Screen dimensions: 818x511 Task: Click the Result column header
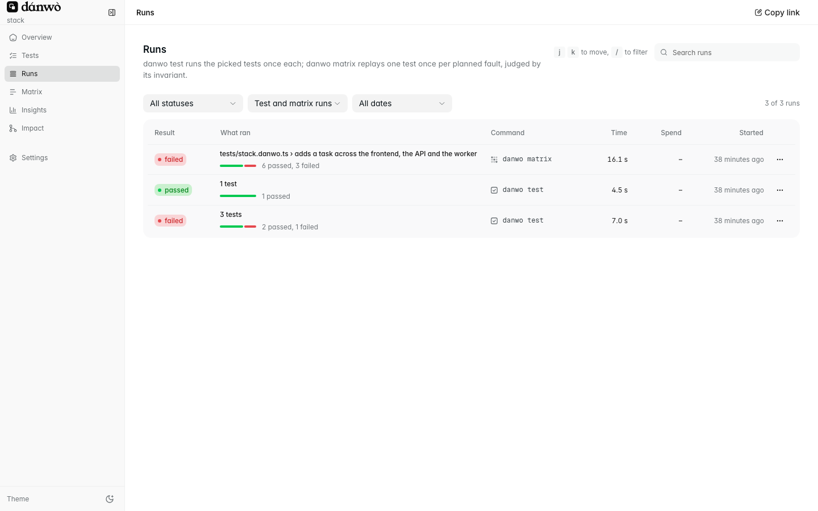[165, 133]
